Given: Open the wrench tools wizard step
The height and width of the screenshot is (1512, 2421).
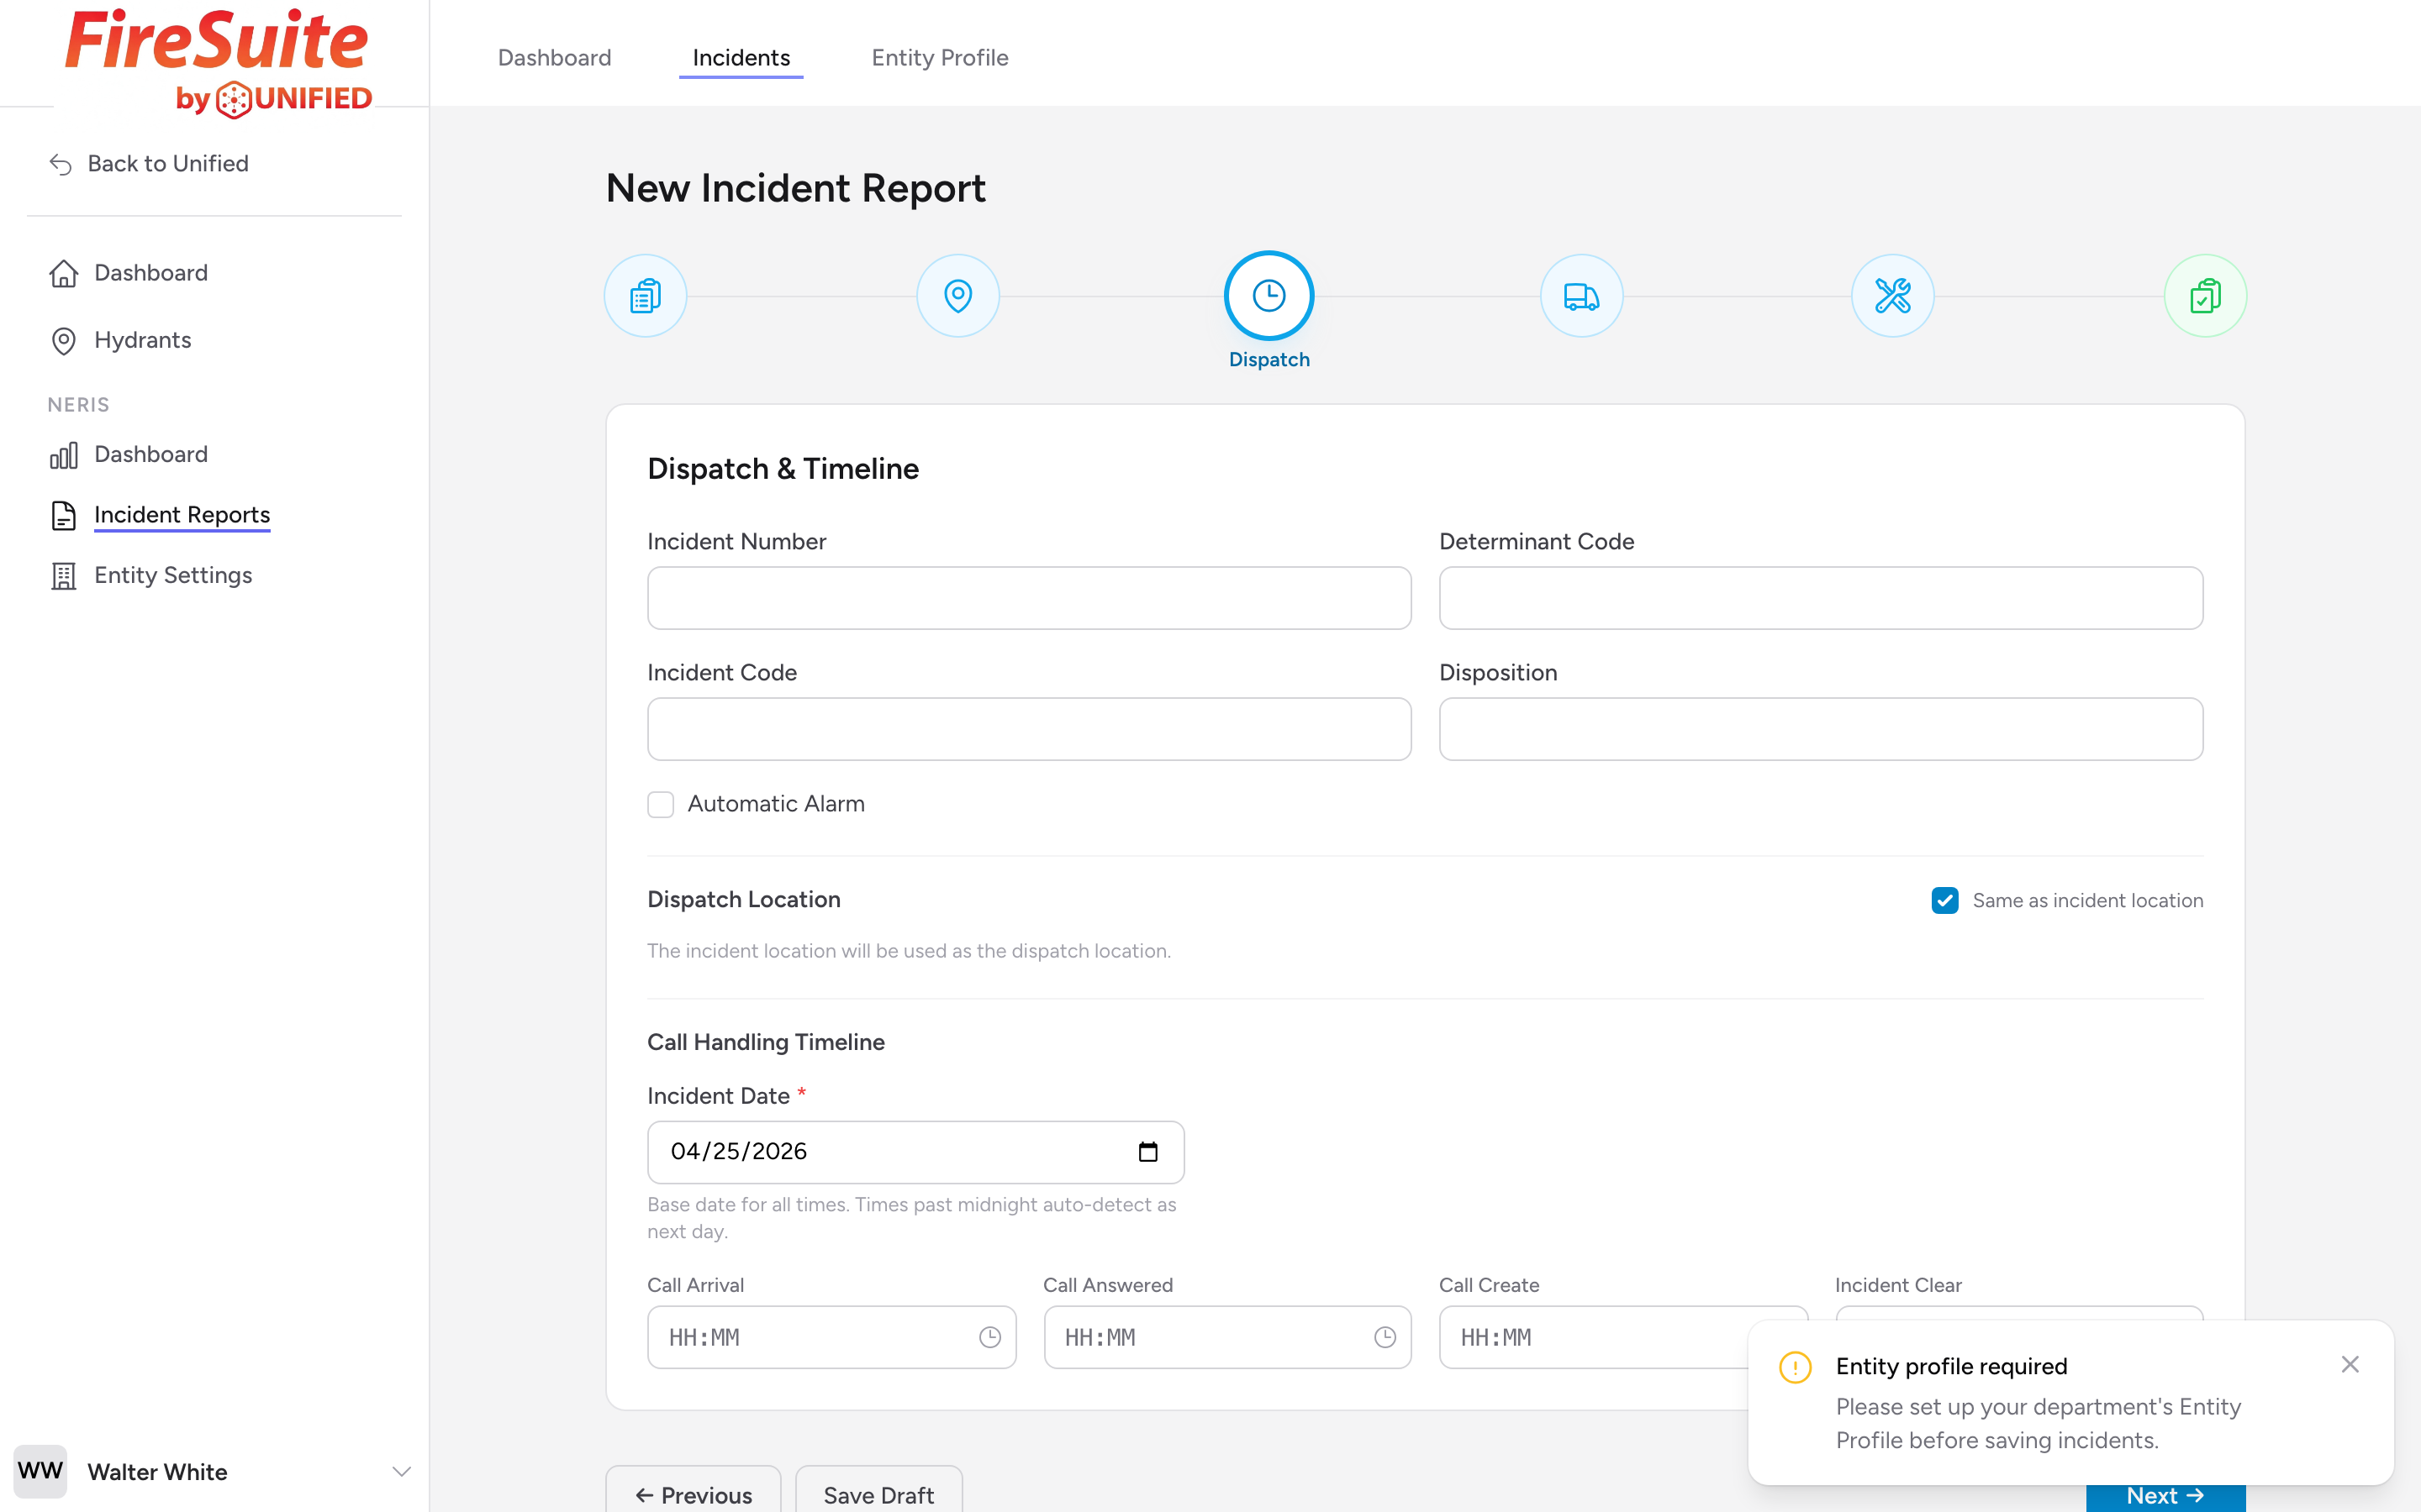Looking at the screenshot, I should 1891,296.
